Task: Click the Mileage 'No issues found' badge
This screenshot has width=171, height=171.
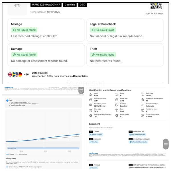Action: coord(24,30)
